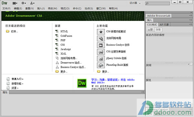The image size is (194, 117).
Task: Click the Dreamweaver 站点... site icon
Action: pyautogui.click(x=57, y=63)
